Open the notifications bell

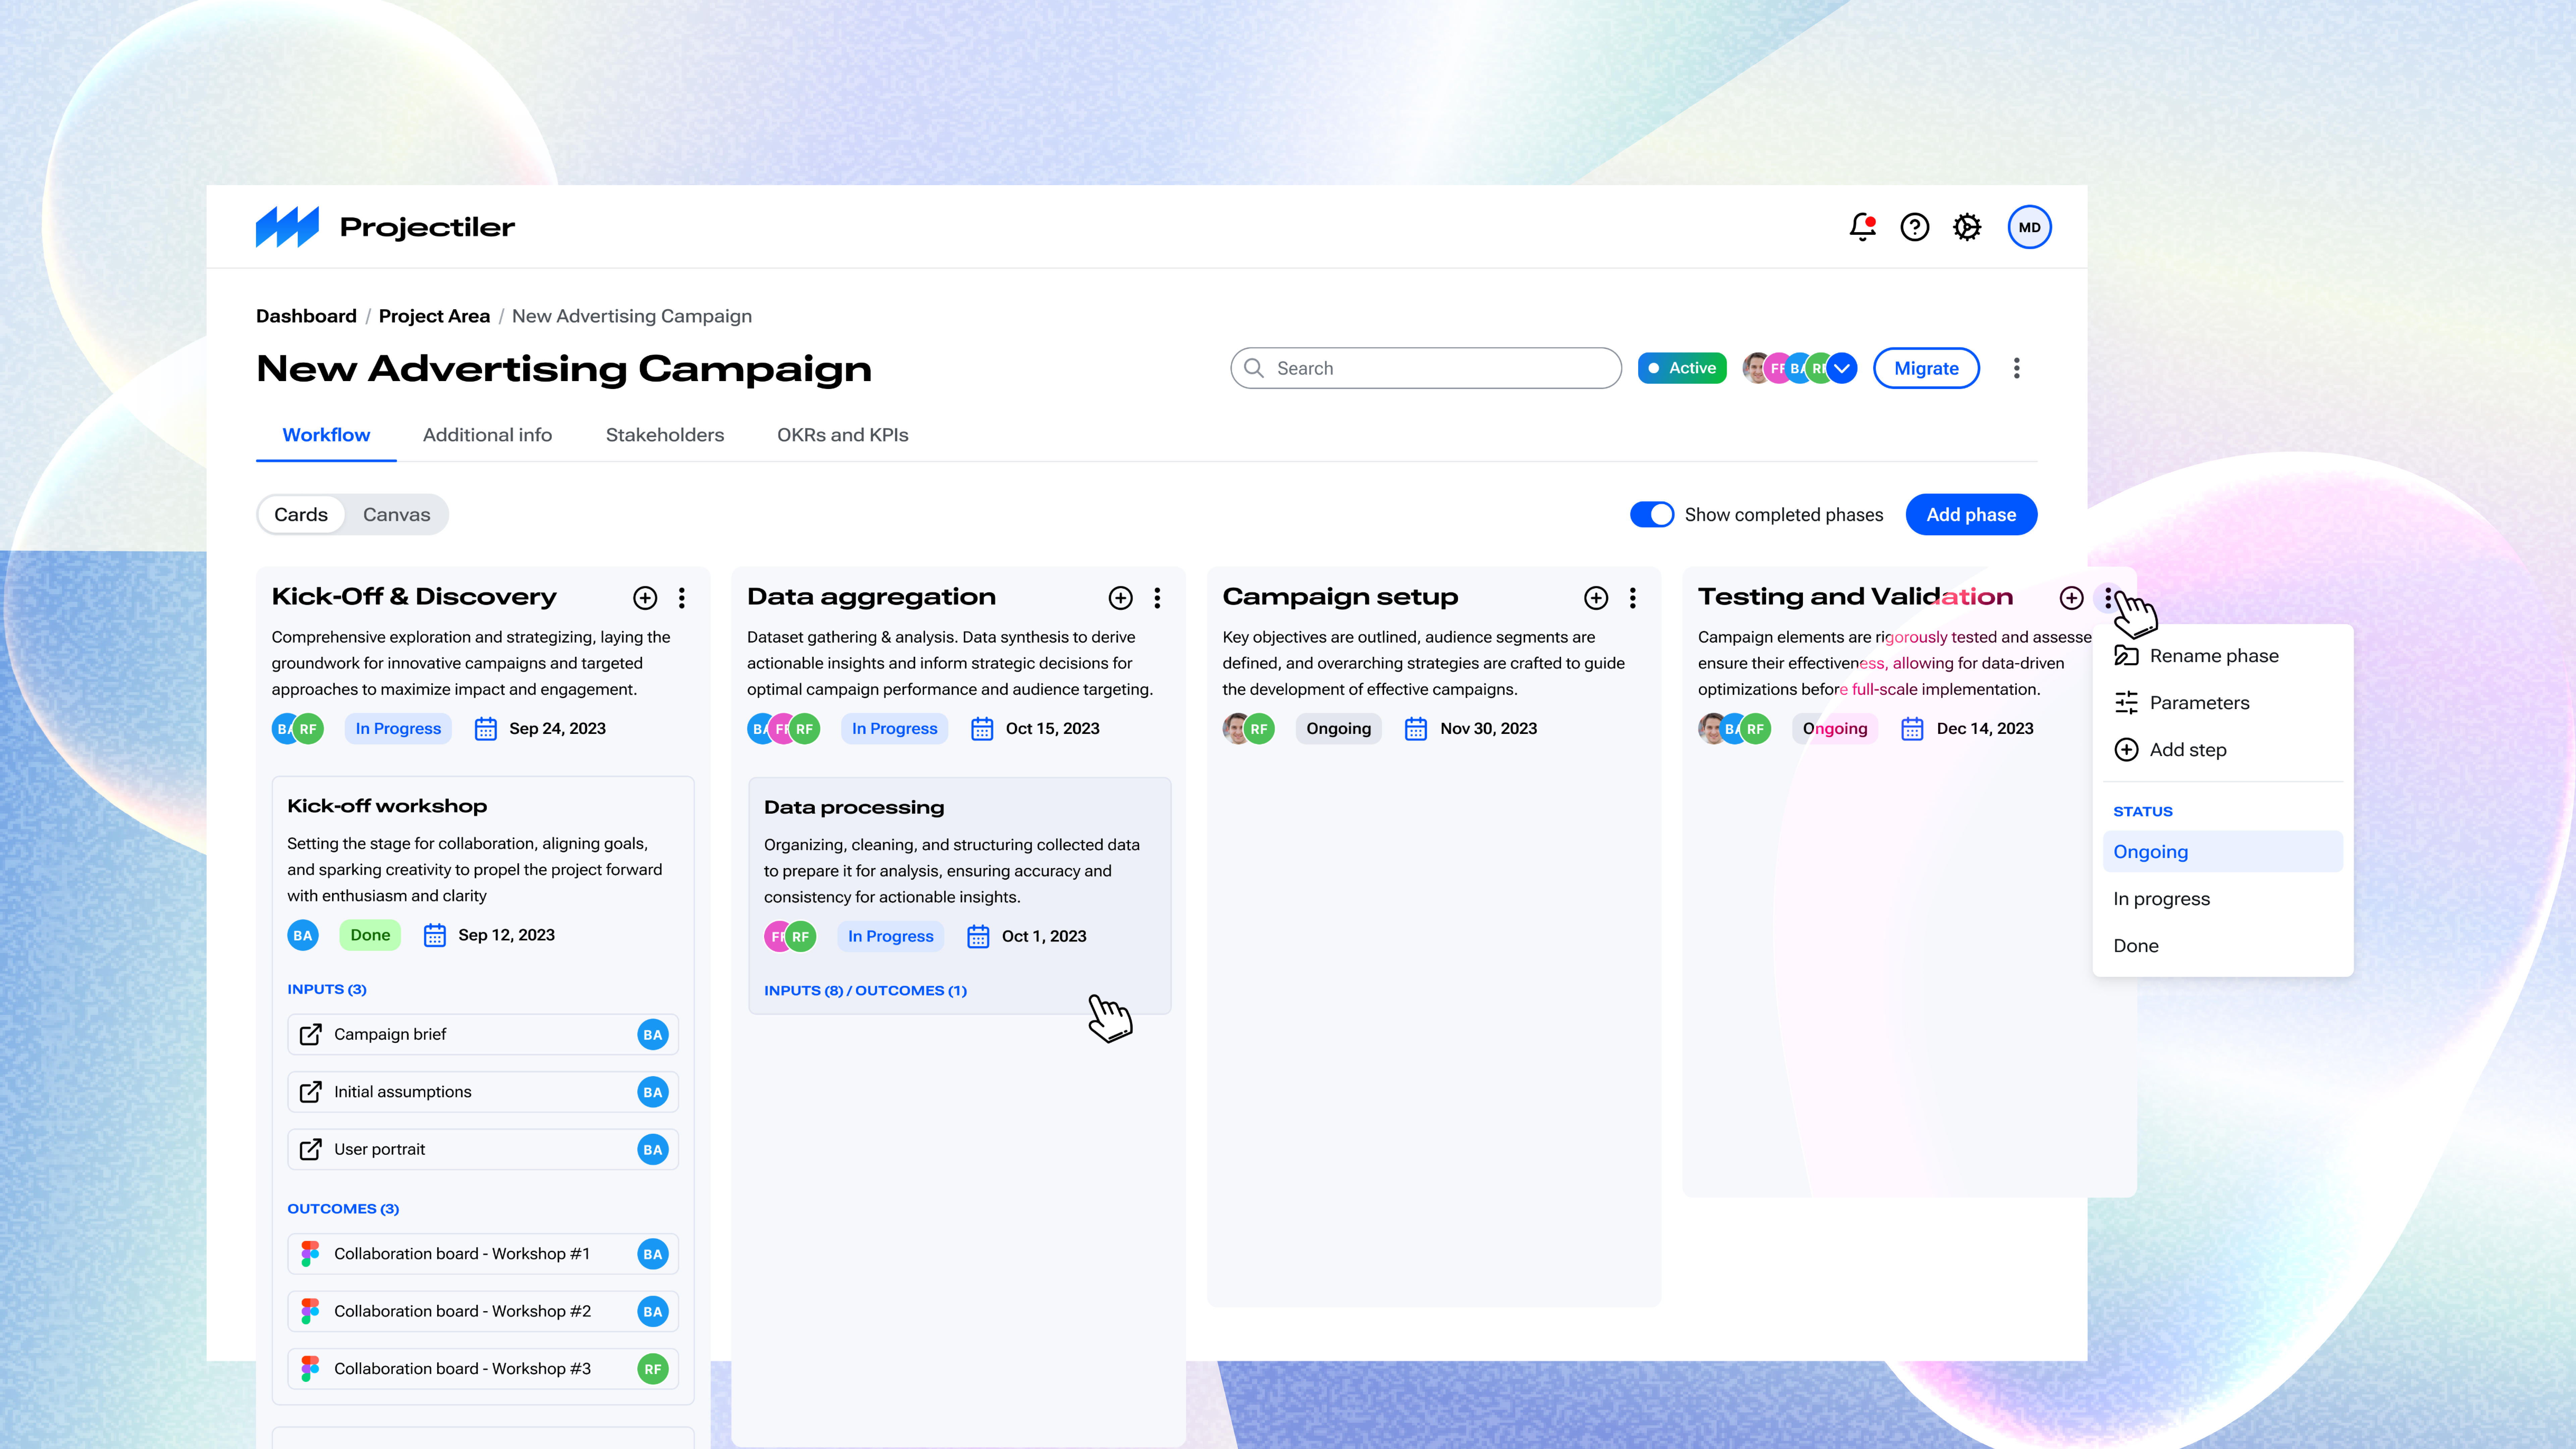point(1862,227)
